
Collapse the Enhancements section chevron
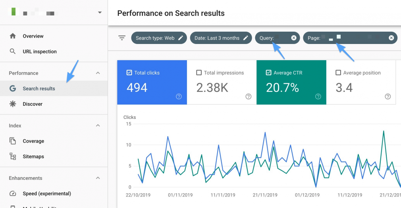(98, 178)
